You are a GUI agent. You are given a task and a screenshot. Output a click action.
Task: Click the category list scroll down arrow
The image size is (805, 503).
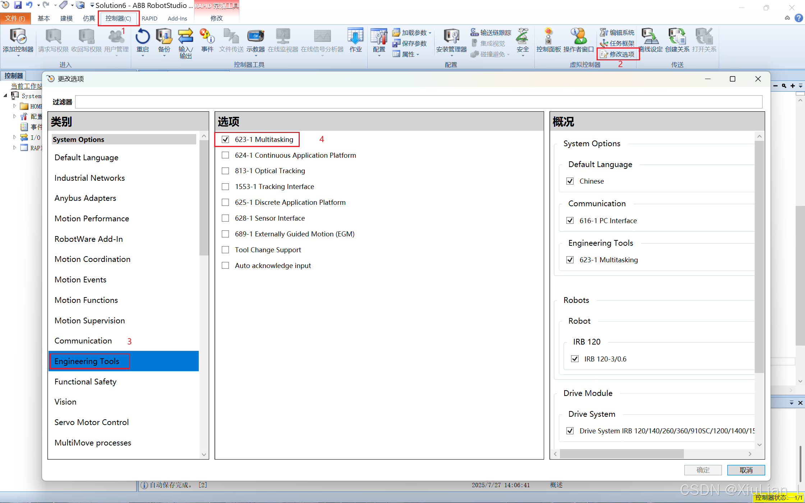click(x=204, y=454)
